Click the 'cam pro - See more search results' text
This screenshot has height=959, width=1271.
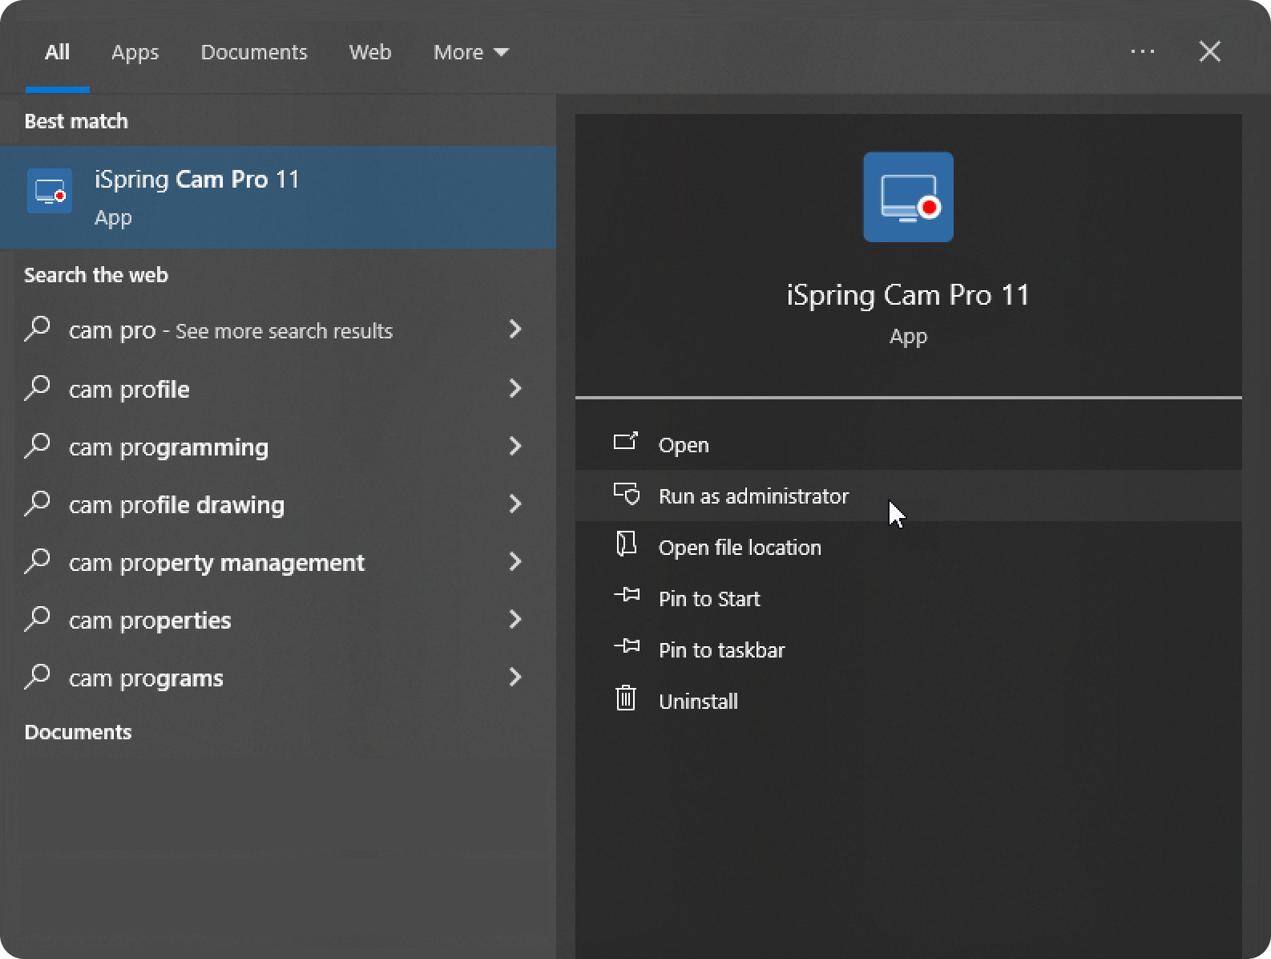(x=231, y=330)
